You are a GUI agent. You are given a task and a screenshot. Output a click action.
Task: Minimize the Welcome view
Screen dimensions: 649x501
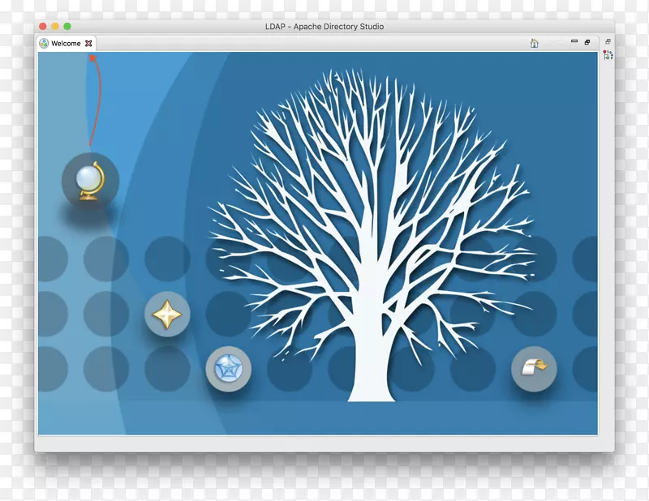[x=574, y=41]
